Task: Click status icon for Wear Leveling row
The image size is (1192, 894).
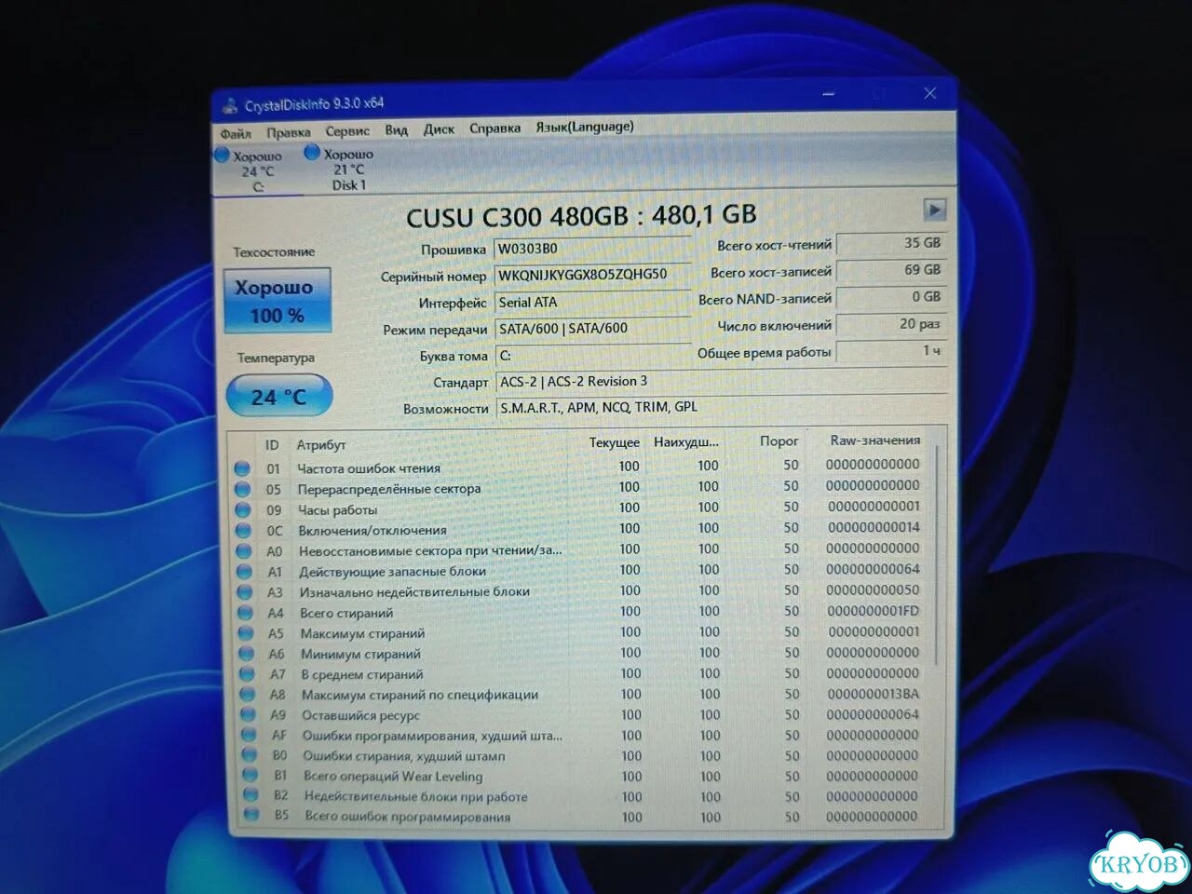Action: click(x=250, y=775)
